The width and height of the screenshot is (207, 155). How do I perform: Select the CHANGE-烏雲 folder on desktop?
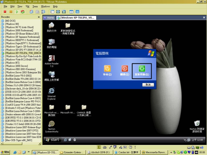[84, 111]
